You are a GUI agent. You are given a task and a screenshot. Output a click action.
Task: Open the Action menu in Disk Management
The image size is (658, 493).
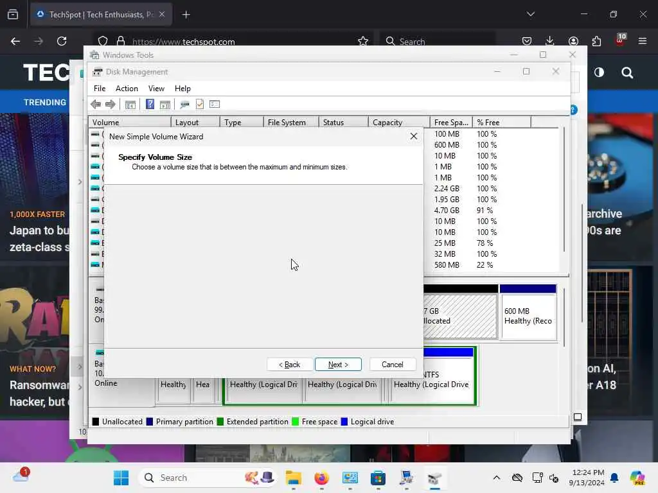(x=127, y=89)
